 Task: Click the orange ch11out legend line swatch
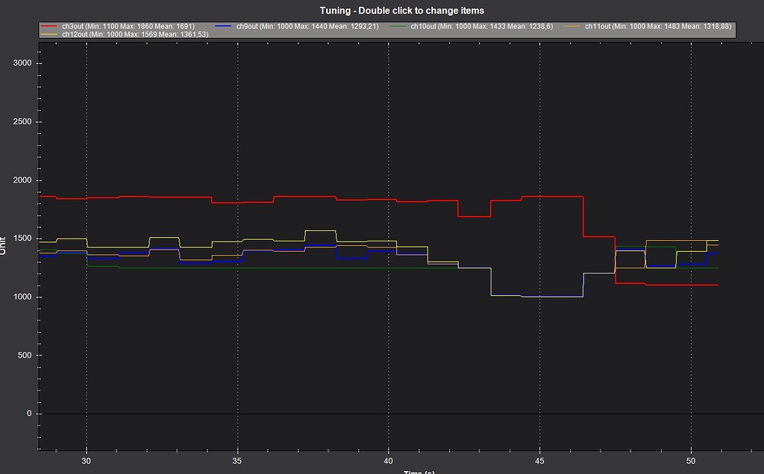pyautogui.click(x=573, y=26)
